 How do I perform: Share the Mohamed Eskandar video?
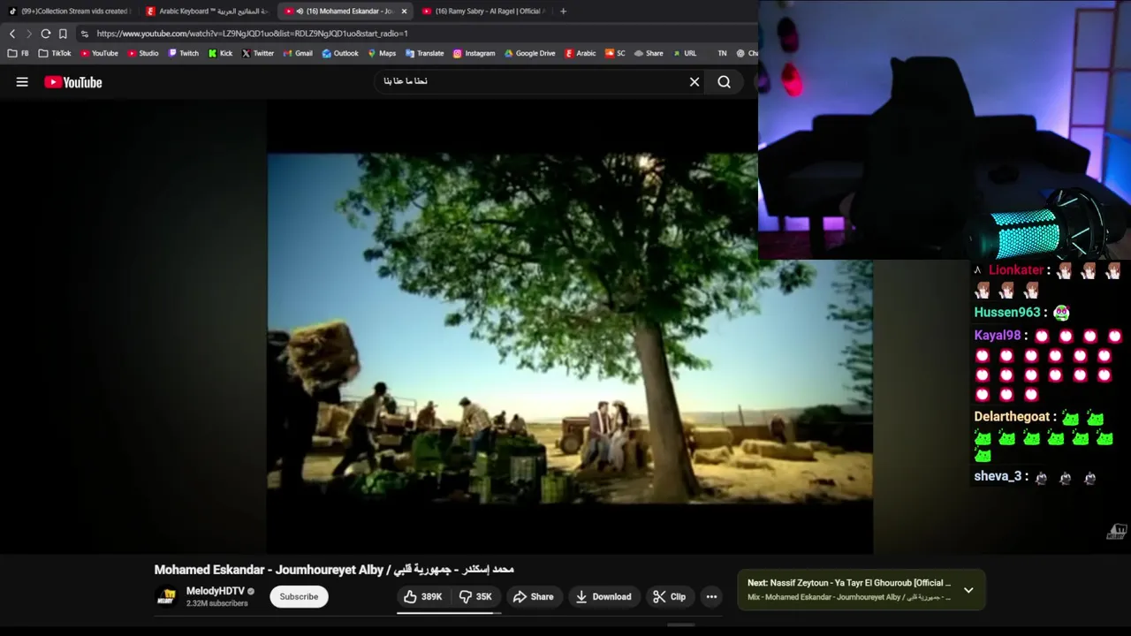point(533,597)
